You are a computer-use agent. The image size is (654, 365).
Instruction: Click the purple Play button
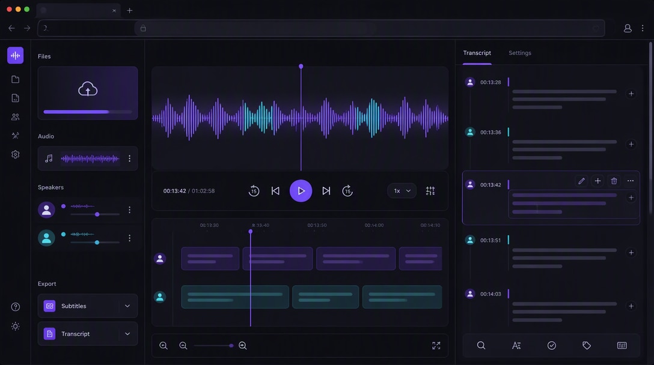click(x=301, y=191)
